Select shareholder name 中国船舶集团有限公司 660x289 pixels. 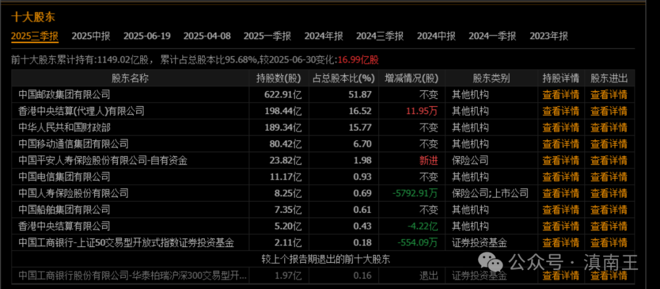pyautogui.click(x=64, y=210)
